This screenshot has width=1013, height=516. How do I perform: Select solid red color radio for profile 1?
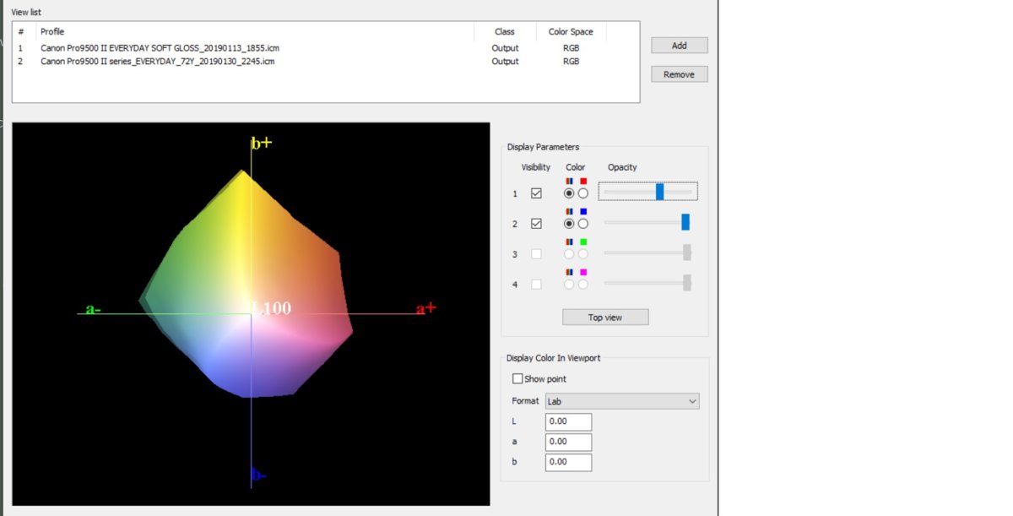pos(583,193)
